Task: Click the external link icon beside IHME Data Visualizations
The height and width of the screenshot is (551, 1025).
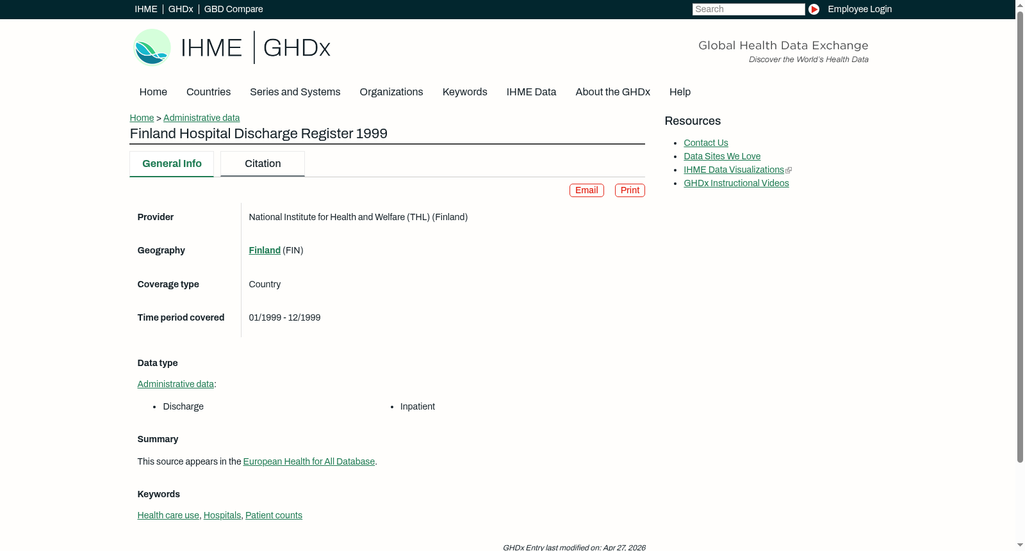Action: (789, 170)
